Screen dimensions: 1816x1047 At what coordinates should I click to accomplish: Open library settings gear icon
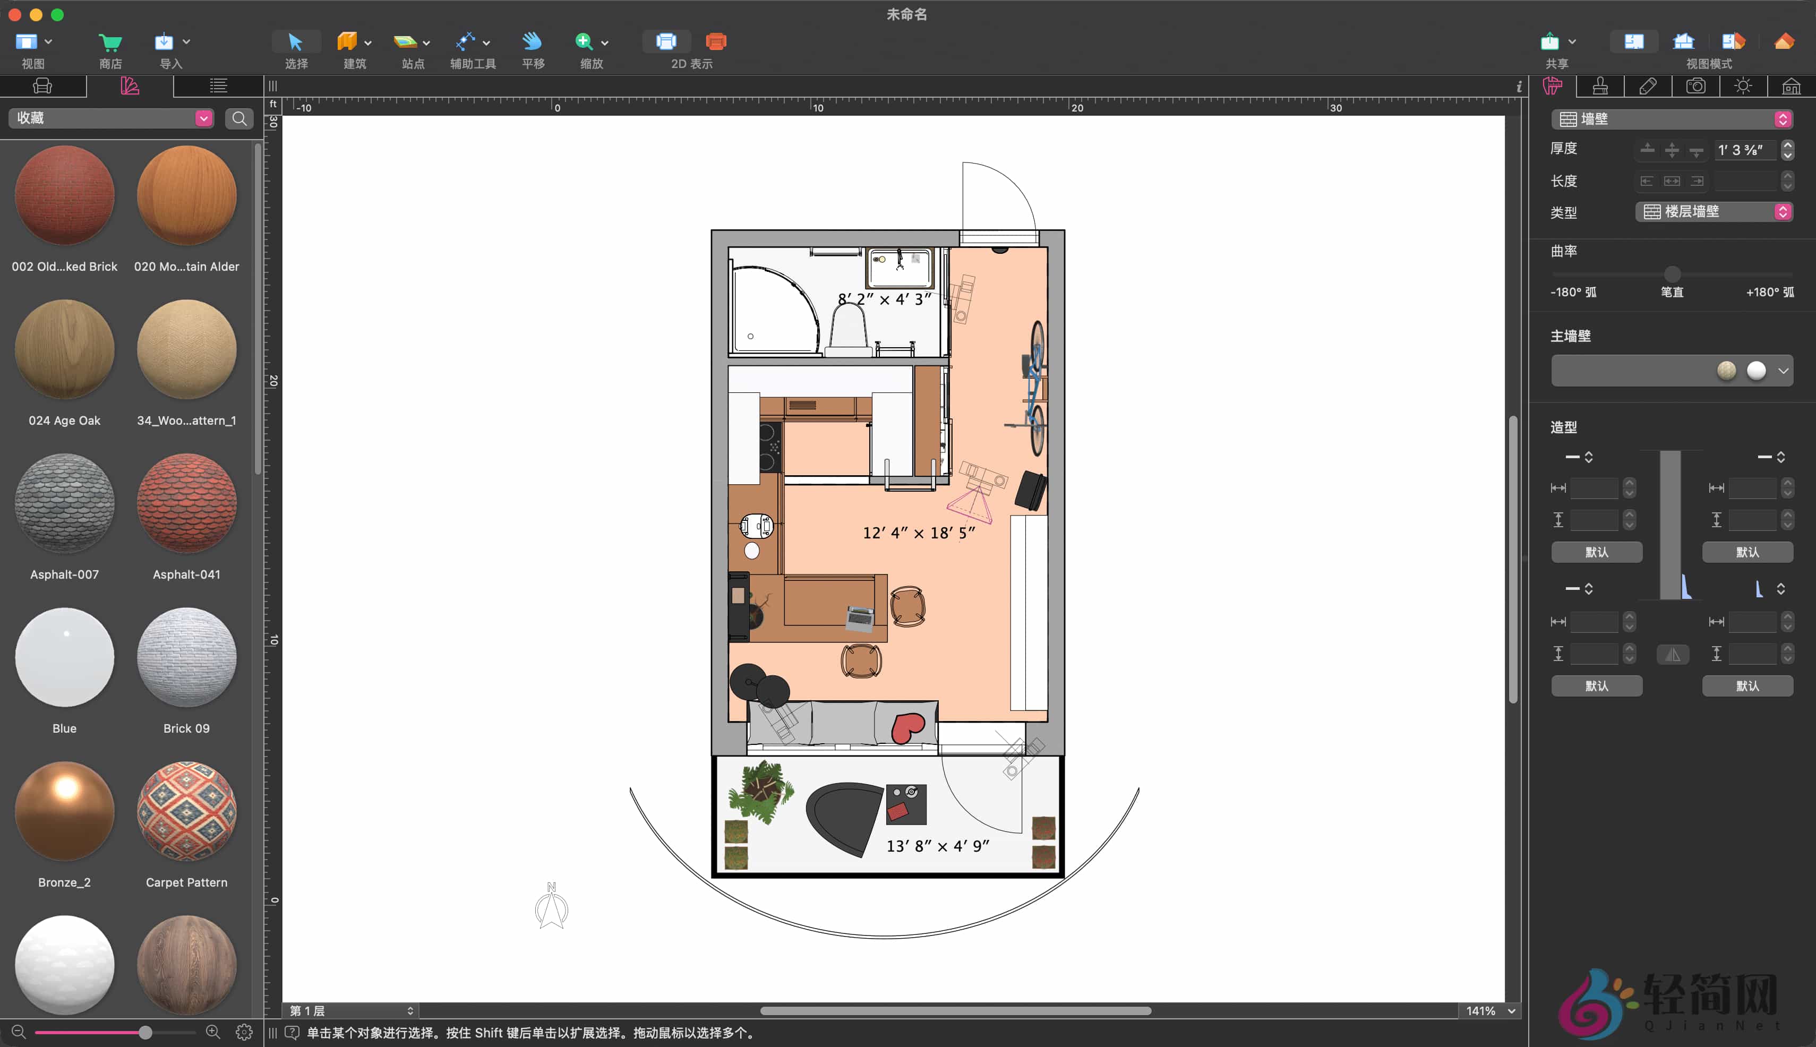tap(244, 1032)
